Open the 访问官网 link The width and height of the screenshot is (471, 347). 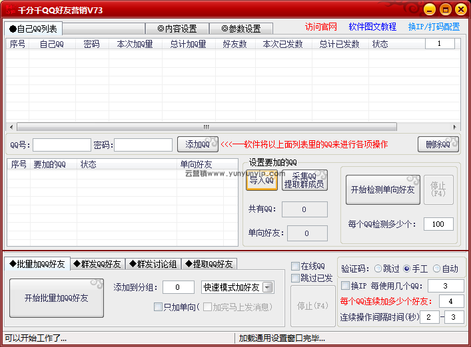[321, 27]
